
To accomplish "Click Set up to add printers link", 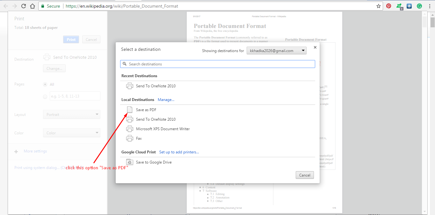I will [179, 152].
